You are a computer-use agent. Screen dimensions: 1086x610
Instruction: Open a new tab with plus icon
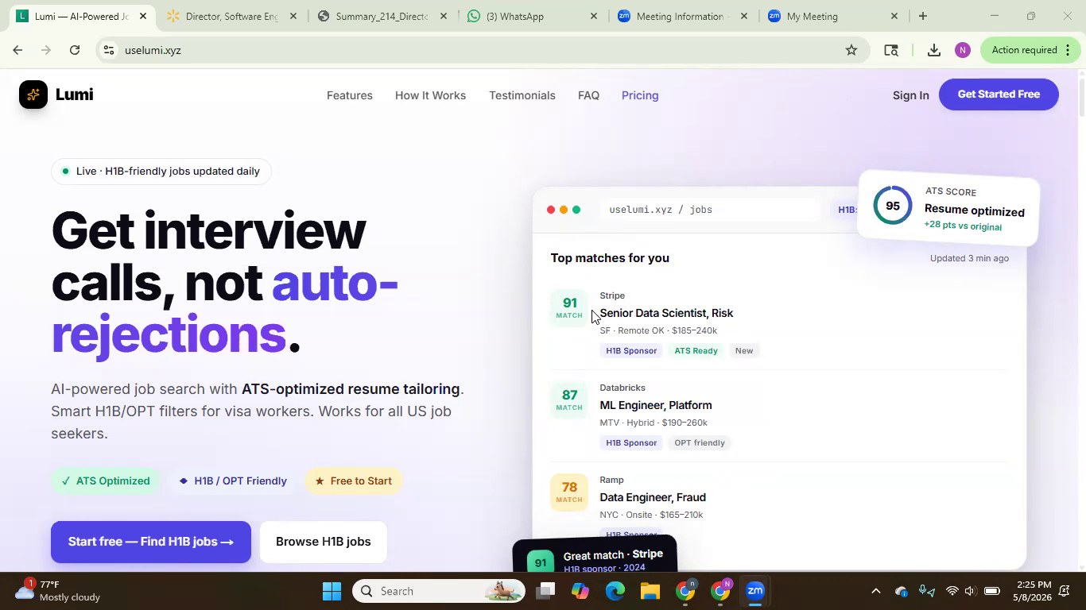[x=923, y=16]
